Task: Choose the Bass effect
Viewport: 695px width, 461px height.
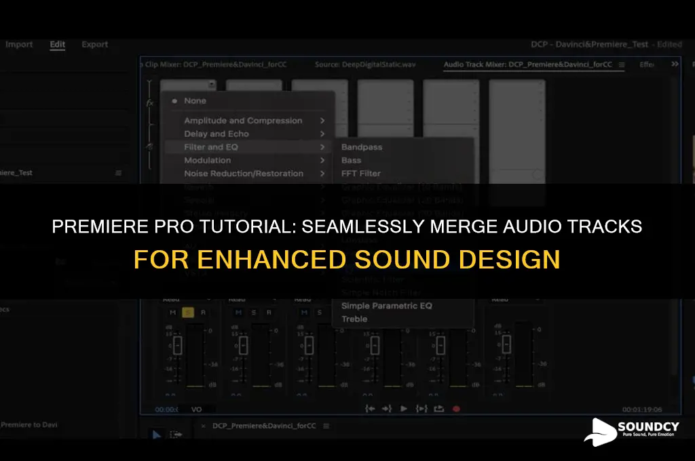Action: click(x=351, y=160)
